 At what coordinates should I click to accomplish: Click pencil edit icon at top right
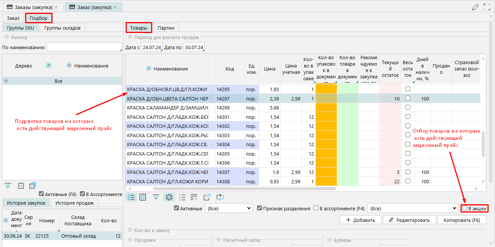[475, 7]
